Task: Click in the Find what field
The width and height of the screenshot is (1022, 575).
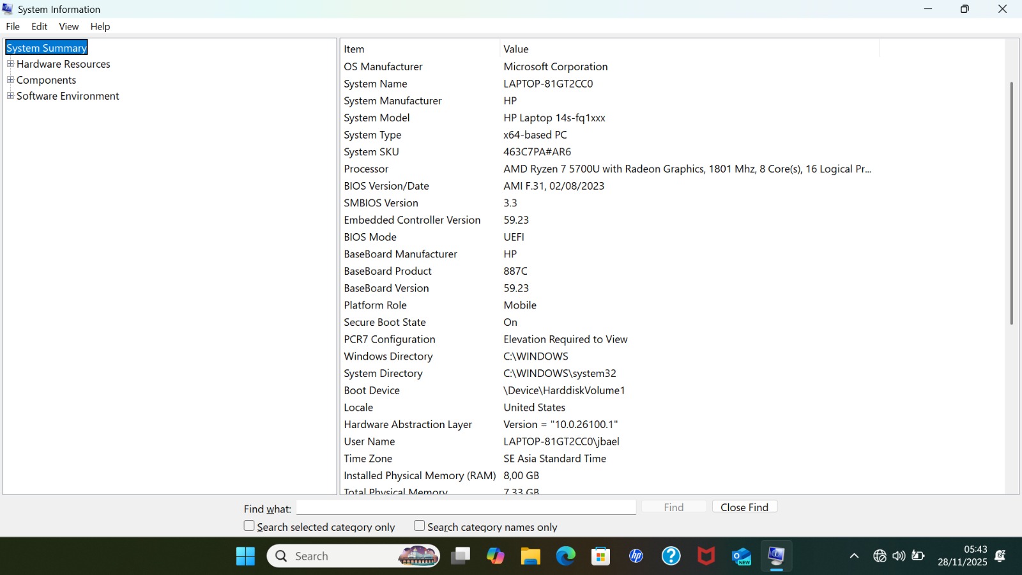Action: (x=466, y=507)
